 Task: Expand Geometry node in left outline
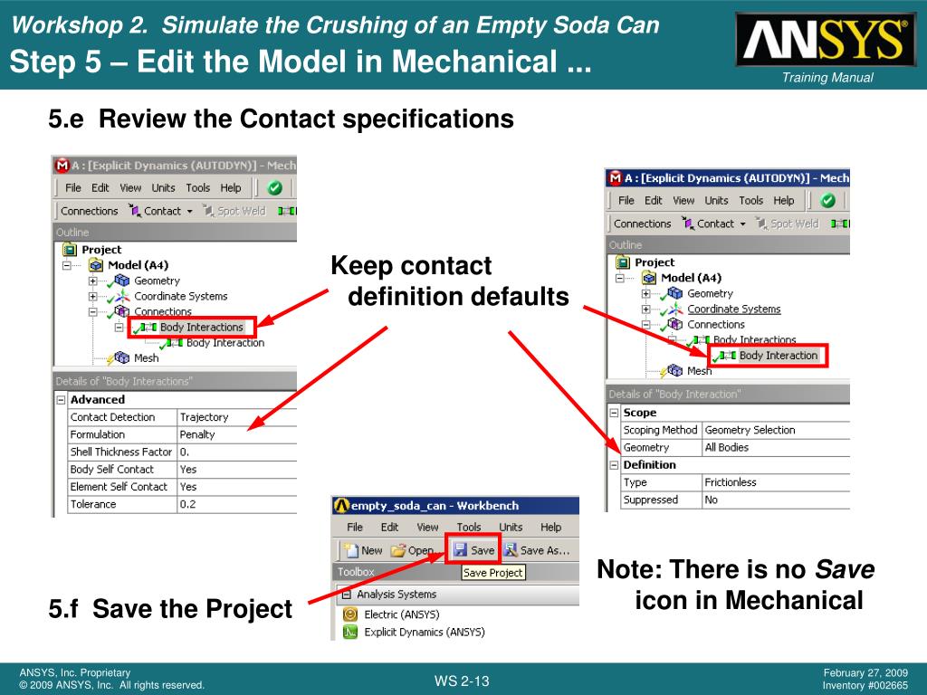click(93, 281)
